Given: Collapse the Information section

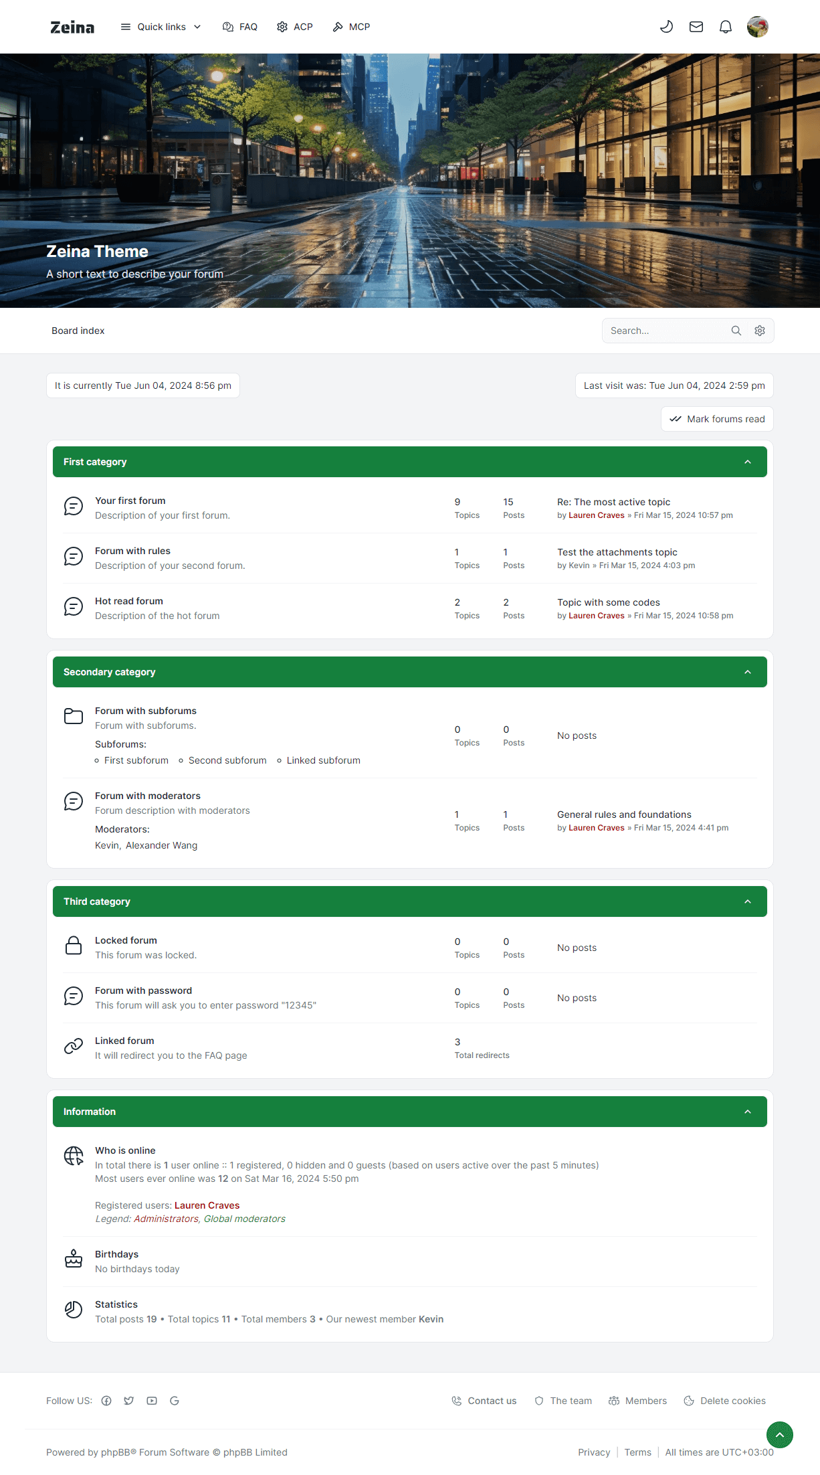Looking at the screenshot, I should click(x=748, y=1111).
